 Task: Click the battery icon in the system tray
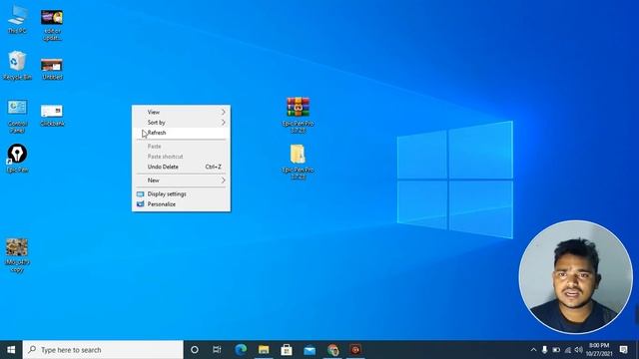click(556, 350)
